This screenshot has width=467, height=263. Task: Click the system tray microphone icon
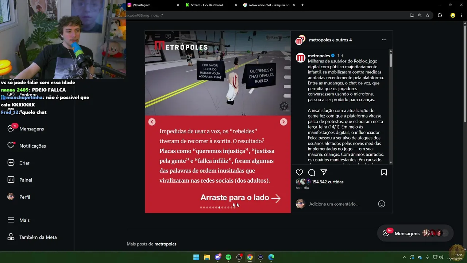click(427, 257)
